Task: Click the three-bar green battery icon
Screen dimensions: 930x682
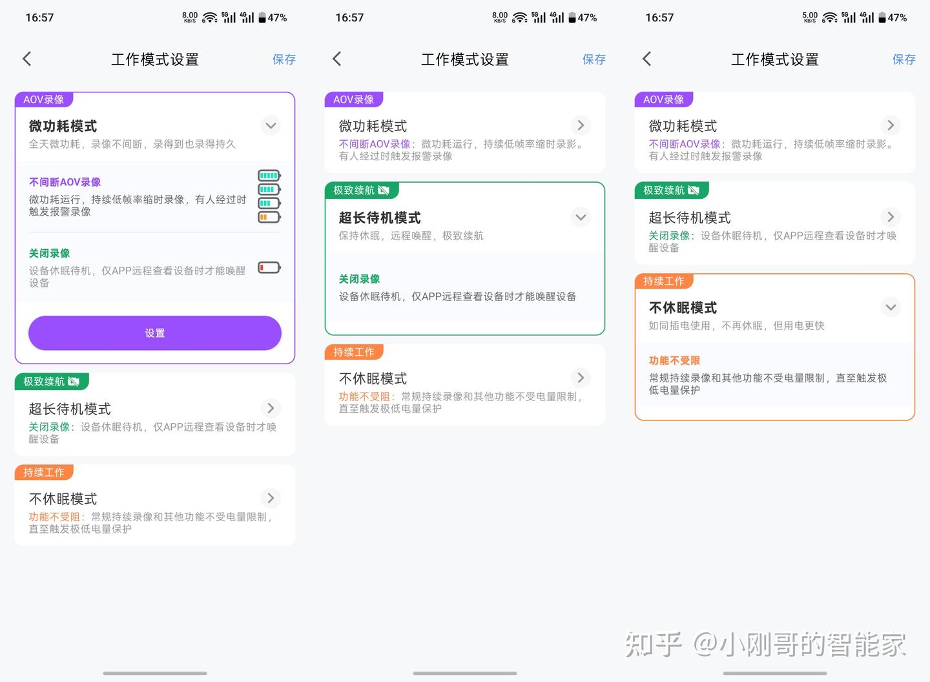Action: [x=269, y=203]
